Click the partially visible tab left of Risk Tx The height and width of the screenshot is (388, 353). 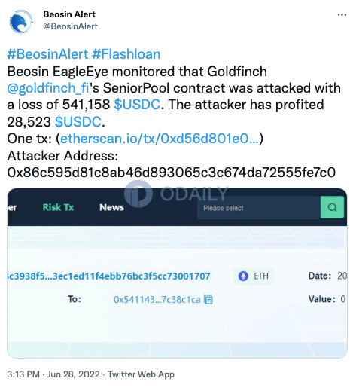(x=12, y=207)
